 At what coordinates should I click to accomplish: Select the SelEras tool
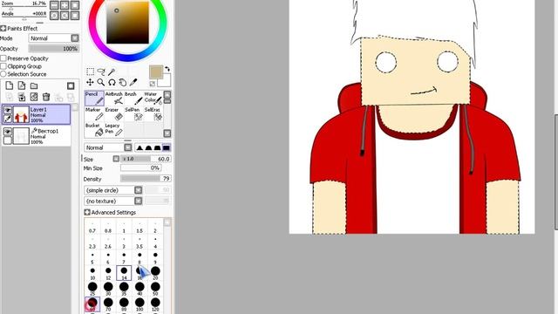(153, 114)
